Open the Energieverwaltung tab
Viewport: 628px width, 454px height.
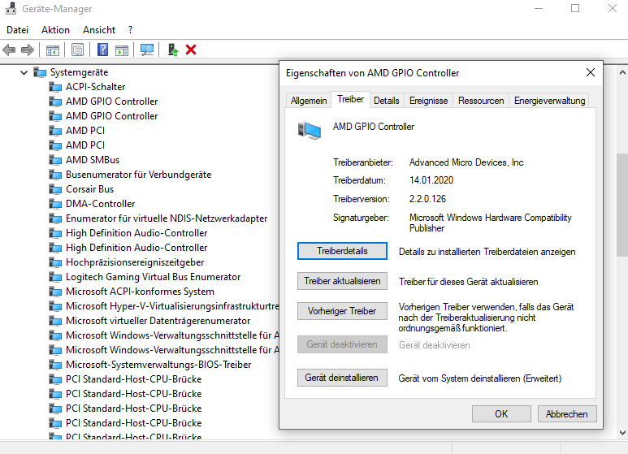549,101
